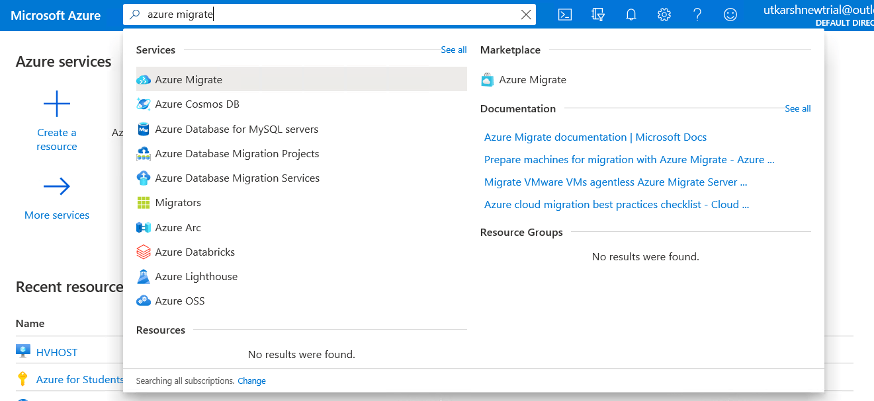Screen dimensions: 874x401
Task: Open portal settings gear
Action: click(664, 14)
